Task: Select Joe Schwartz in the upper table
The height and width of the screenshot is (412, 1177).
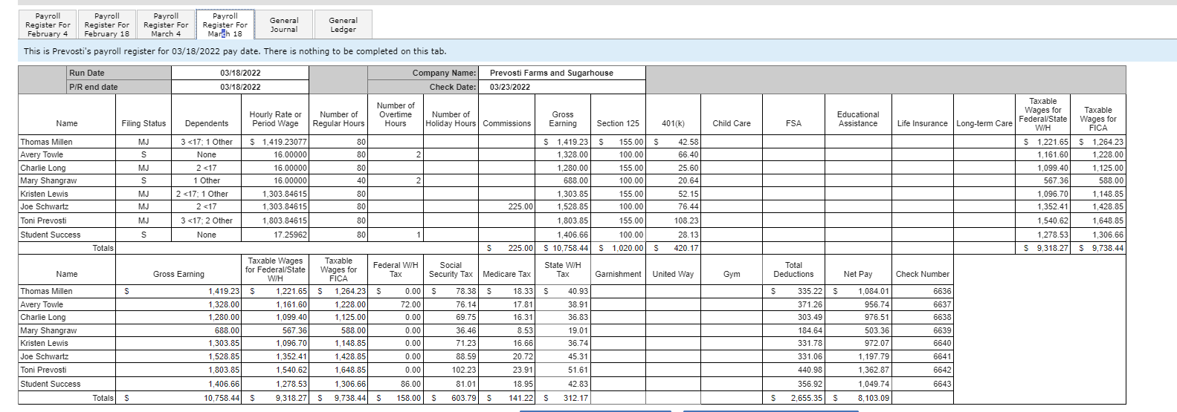Action: pos(45,206)
